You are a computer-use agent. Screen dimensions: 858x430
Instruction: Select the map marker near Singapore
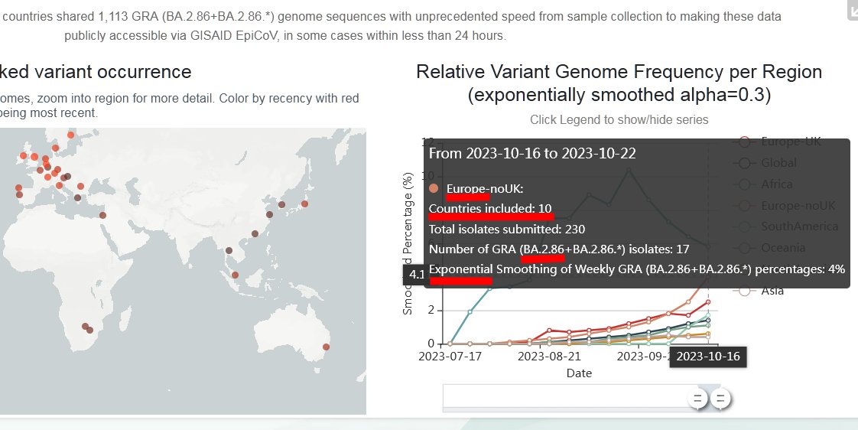tap(235, 275)
